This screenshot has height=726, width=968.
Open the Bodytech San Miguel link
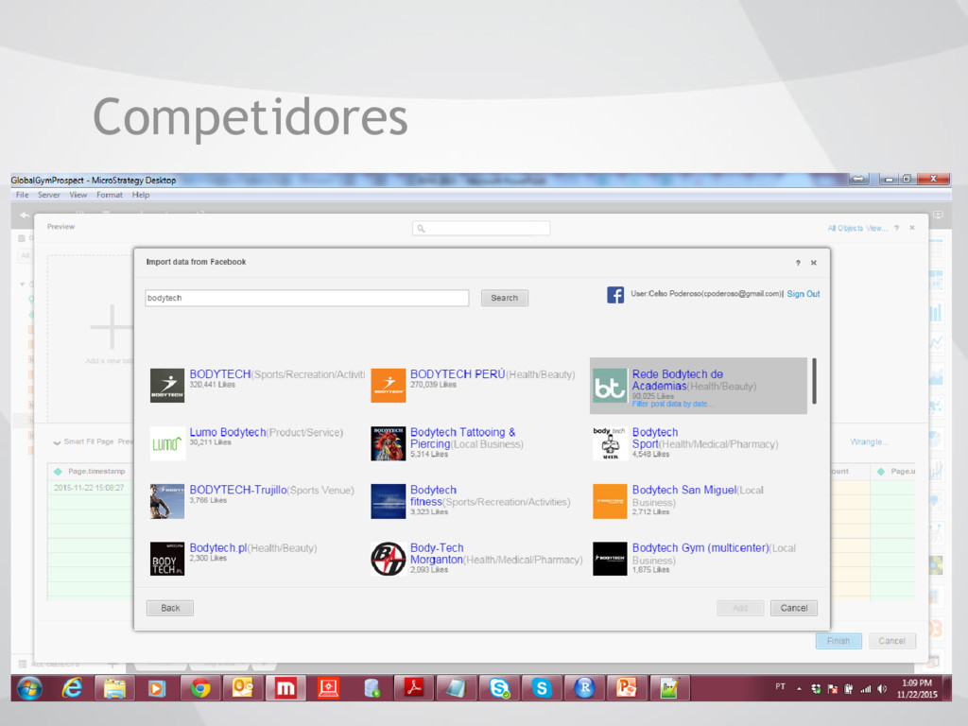(684, 490)
